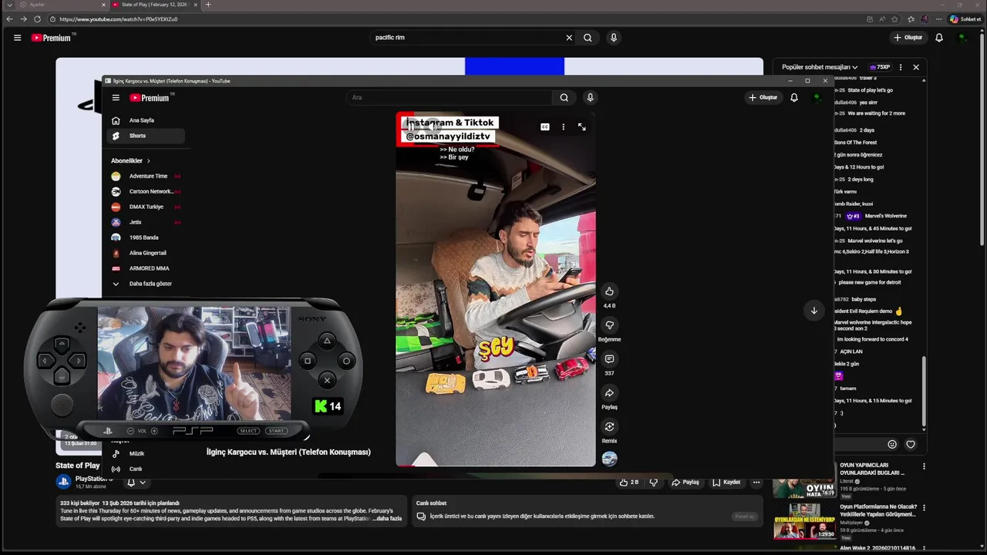Close the live chat panel

coord(916,67)
